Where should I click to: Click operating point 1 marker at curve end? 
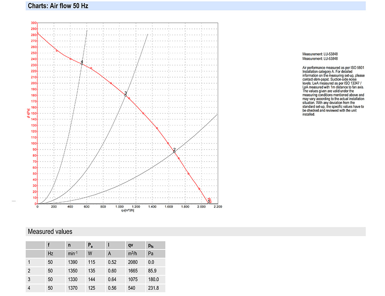pos(209,202)
